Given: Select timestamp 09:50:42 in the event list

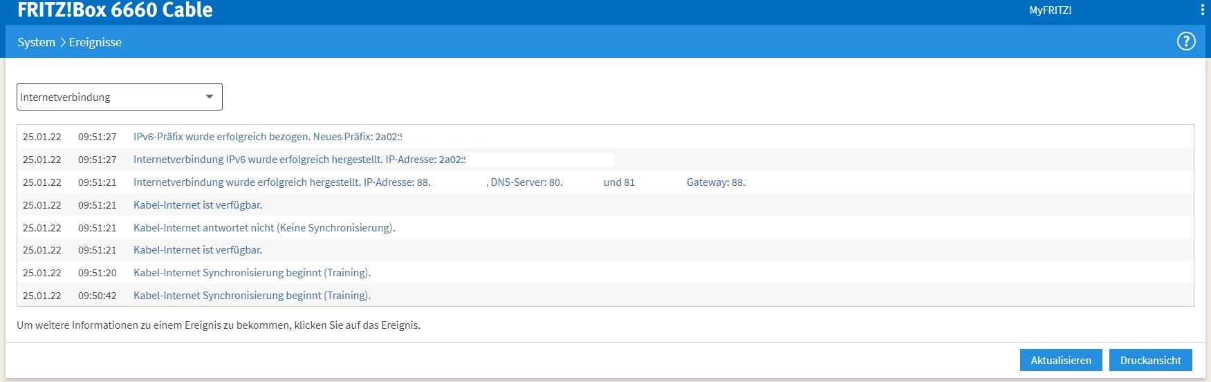Looking at the screenshot, I should (x=97, y=296).
